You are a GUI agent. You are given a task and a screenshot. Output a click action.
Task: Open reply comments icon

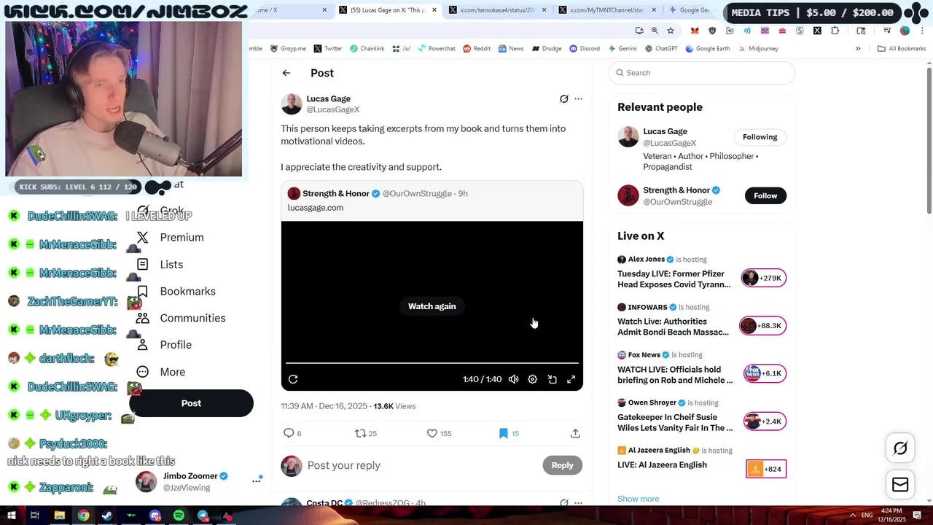[x=292, y=433]
